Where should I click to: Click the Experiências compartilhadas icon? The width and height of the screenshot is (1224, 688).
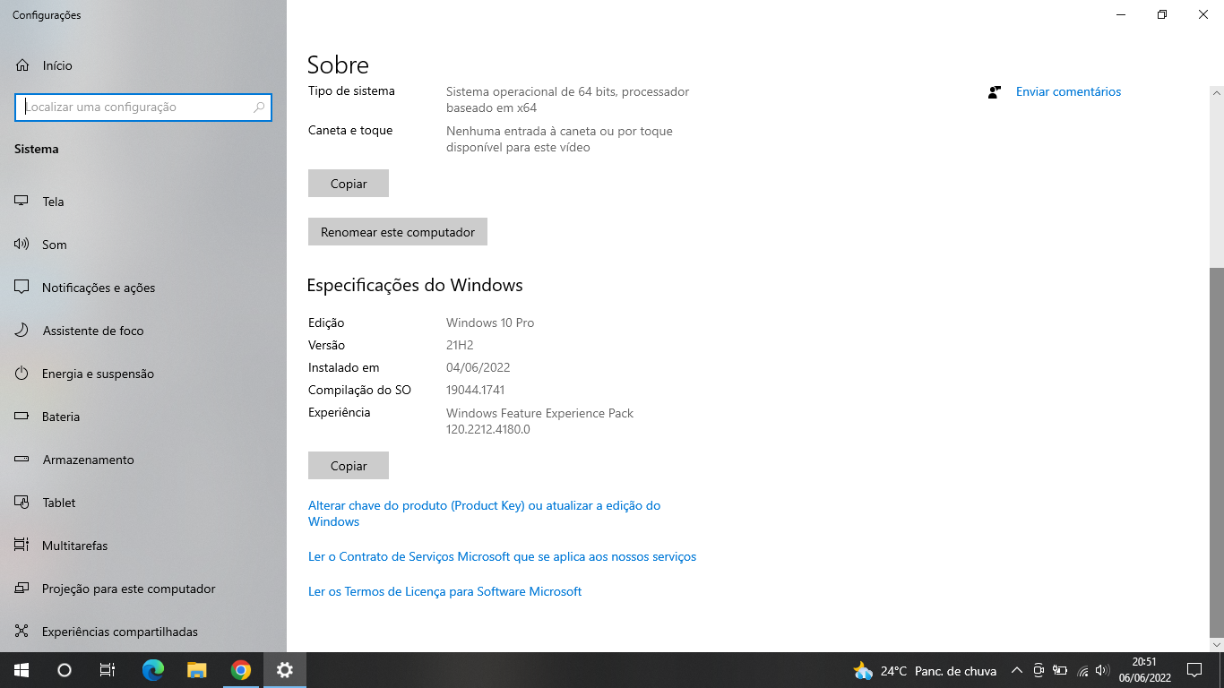pos(22,632)
